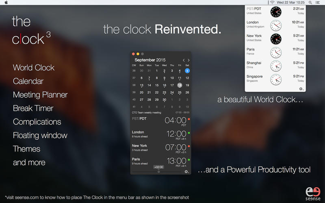
Task: Click the Shanghai analog clock face
Action: point(276,66)
